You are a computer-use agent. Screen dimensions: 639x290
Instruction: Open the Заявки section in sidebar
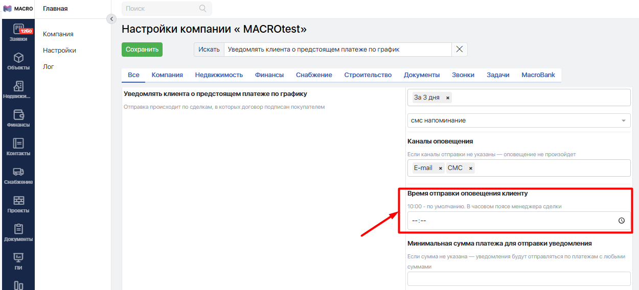coord(18,32)
